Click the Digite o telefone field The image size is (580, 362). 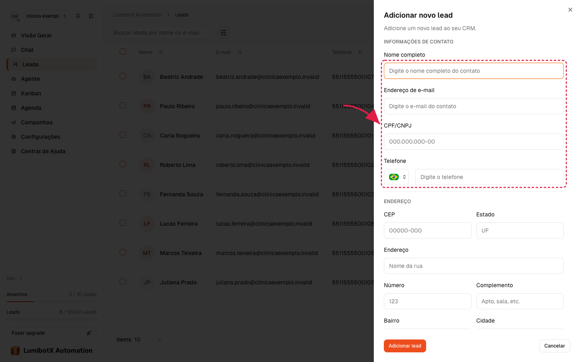pyautogui.click(x=489, y=177)
